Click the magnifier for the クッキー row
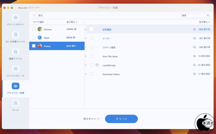Image resolution: width=216 pixels, height=134 pixels. [x=194, y=38]
